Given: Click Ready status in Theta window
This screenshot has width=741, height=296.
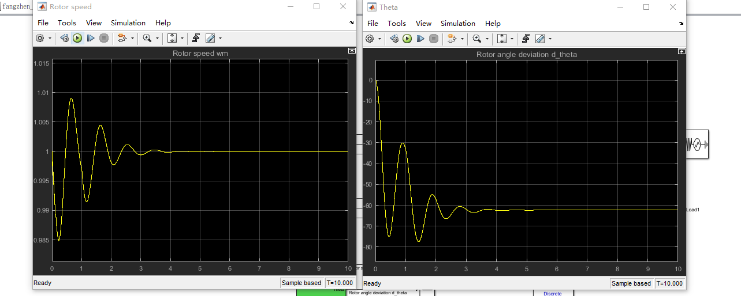Looking at the screenshot, I should [x=373, y=283].
